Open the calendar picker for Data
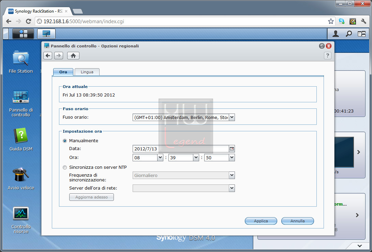The image size is (372, 252). click(232, 149)
